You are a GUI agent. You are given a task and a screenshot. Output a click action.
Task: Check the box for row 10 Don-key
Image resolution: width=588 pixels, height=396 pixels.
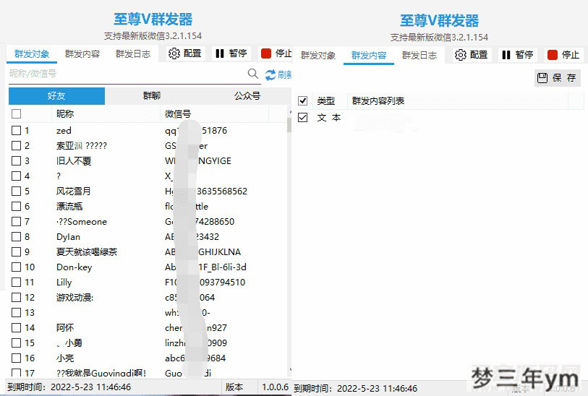tap(16, 267)
